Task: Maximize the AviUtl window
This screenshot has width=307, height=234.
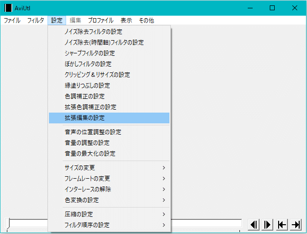Action: pyautogui.click(x=272, y=8)
